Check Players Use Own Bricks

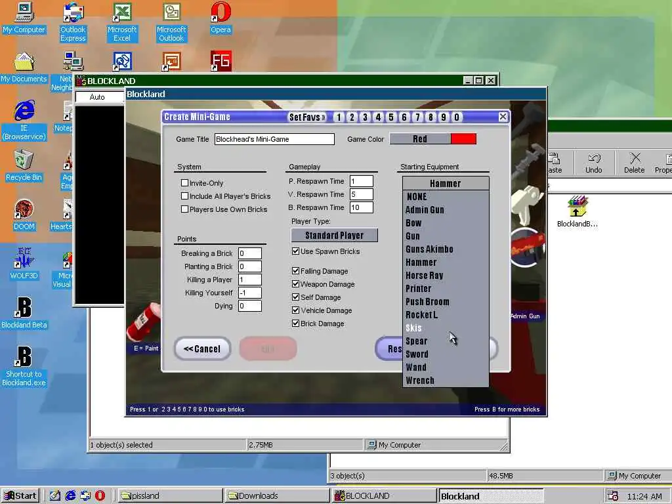click(x=184, y=209)
